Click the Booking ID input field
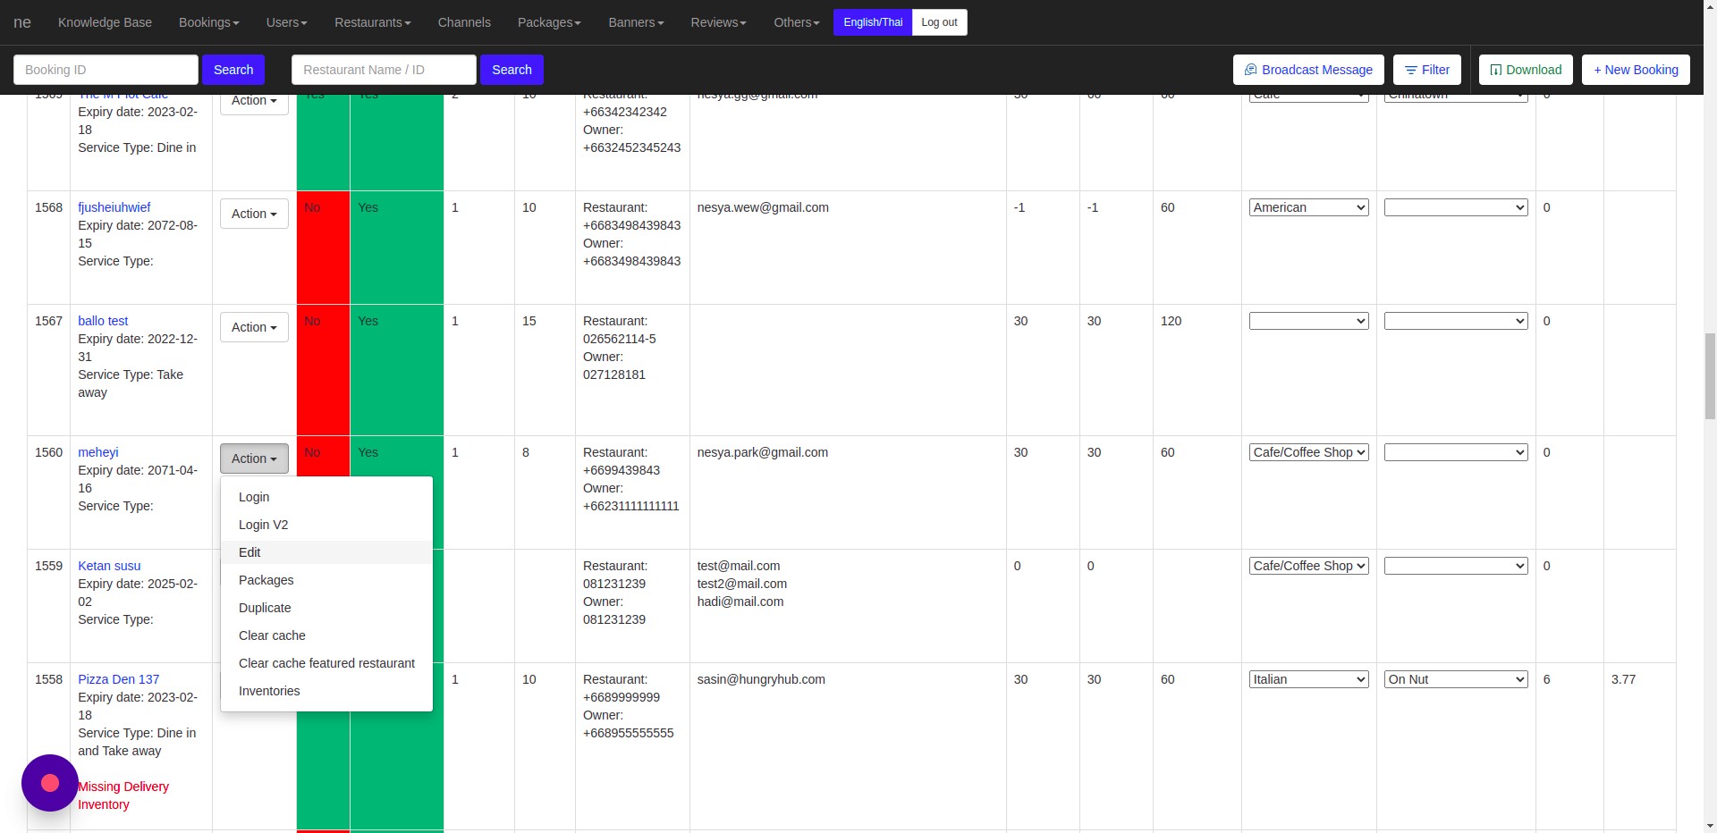The width and height of the screenshot is (1717, 833). pos(106,70)
